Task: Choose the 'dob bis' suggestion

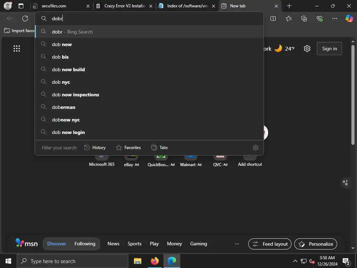Action: pyautogui.click(x=149, y=57)
